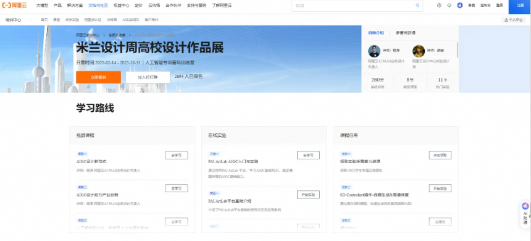
Task: Open the compass icon in top bar
Action: [439, 6]
